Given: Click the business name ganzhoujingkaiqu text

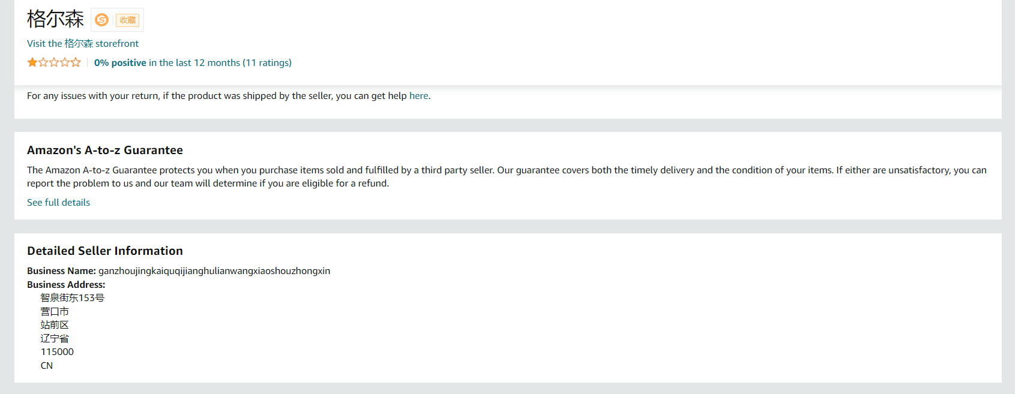Looking at the screenshot, I should point(214,271).
